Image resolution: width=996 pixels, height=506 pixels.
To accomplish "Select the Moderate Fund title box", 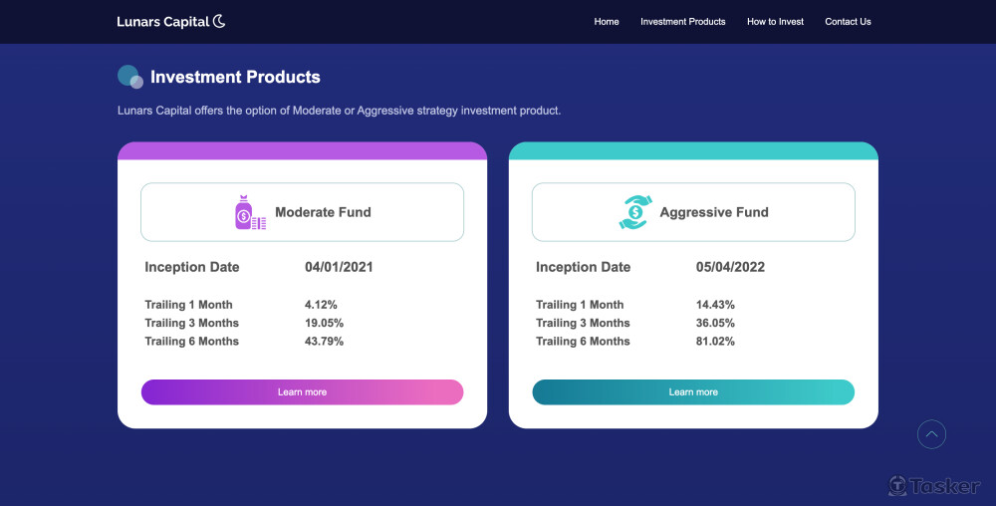I will tap(302, 212).
